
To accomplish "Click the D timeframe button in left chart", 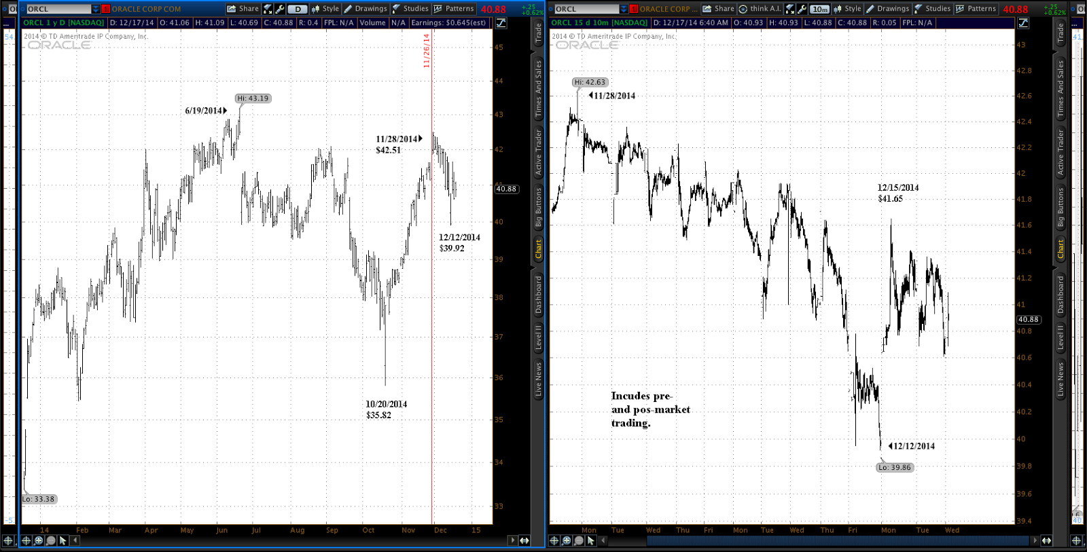I will pos(298,9).
